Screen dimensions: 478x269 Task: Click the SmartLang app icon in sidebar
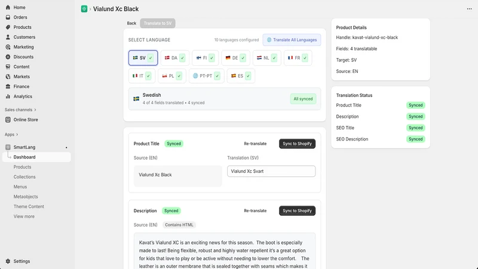(8, 147)
